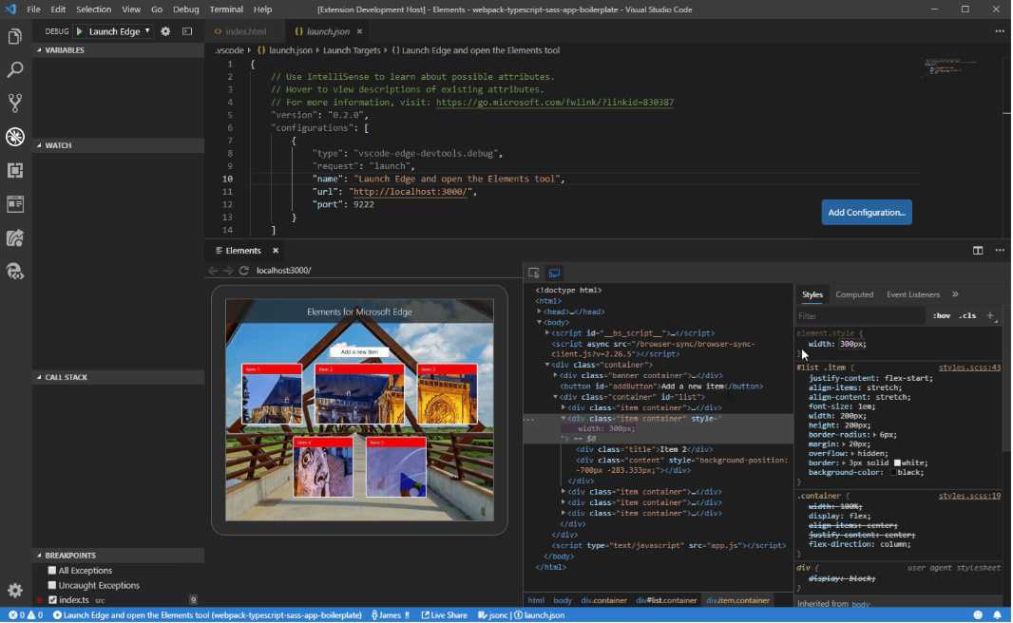Open the Terminal menu
Screen dimensions: 1013x623
pyautogui.click(x=226, y=9)
